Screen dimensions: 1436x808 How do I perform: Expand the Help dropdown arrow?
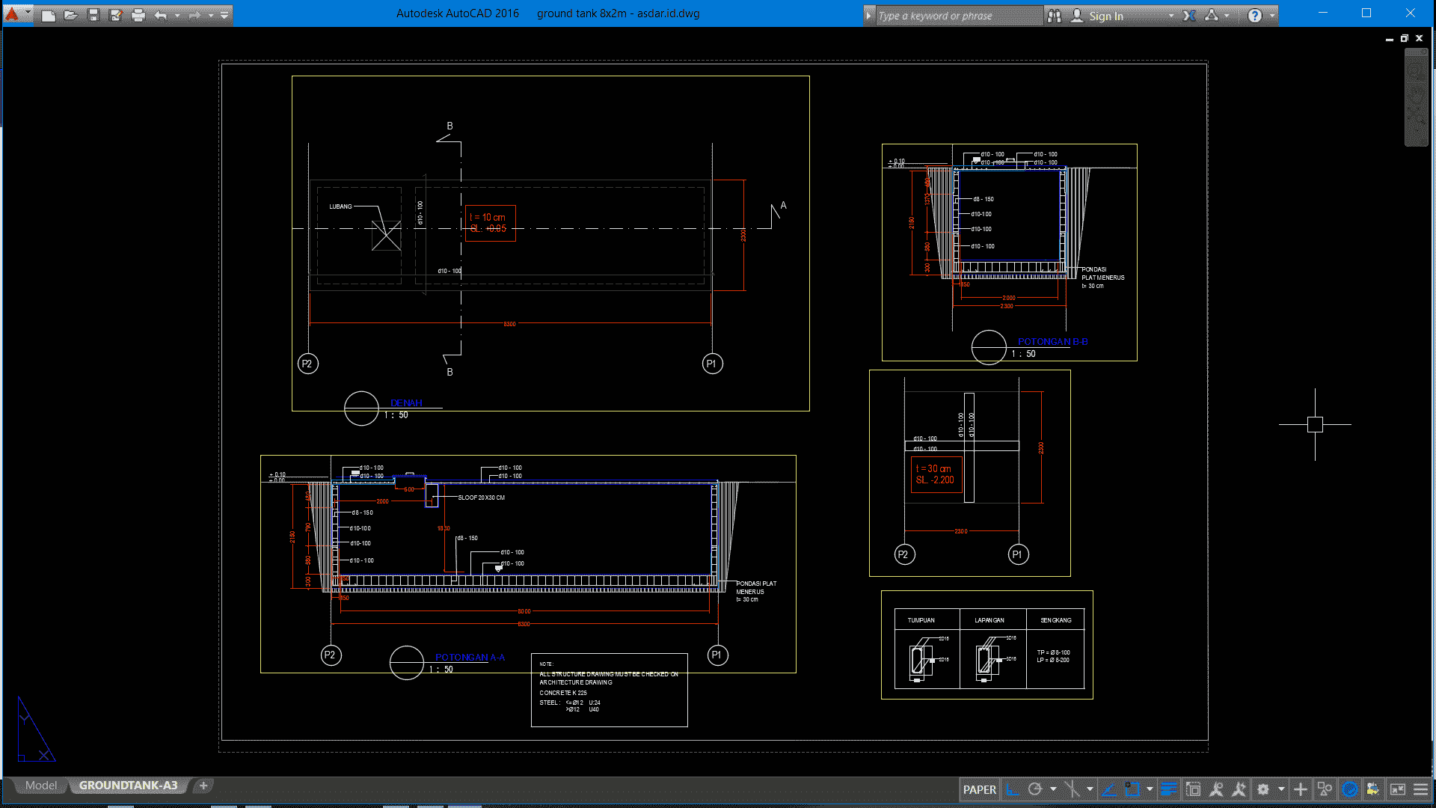pos(1272,16)
